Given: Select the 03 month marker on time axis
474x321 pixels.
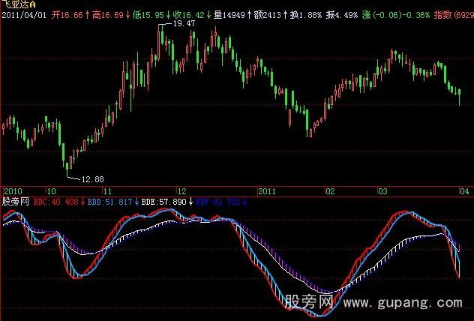Looking at the screenshot, I should (382, 190).
